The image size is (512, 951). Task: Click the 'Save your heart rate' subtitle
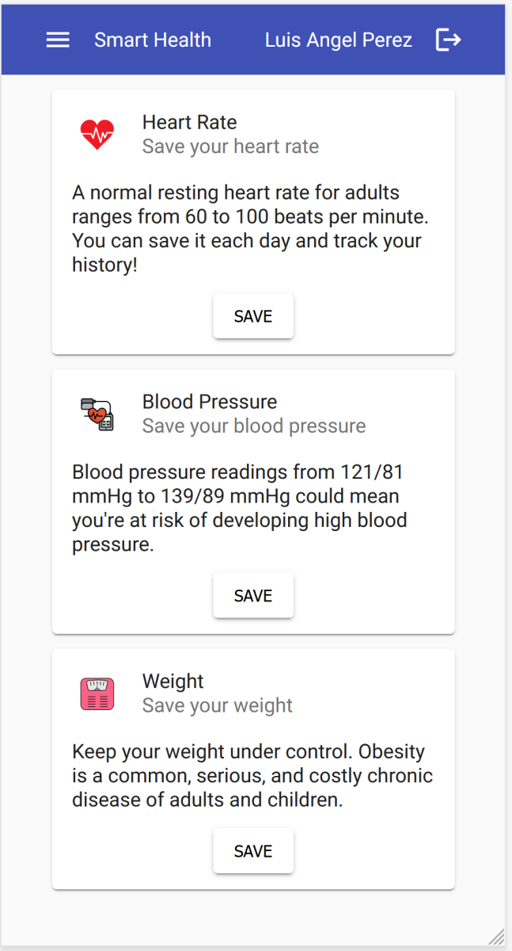tap(230, 147)
